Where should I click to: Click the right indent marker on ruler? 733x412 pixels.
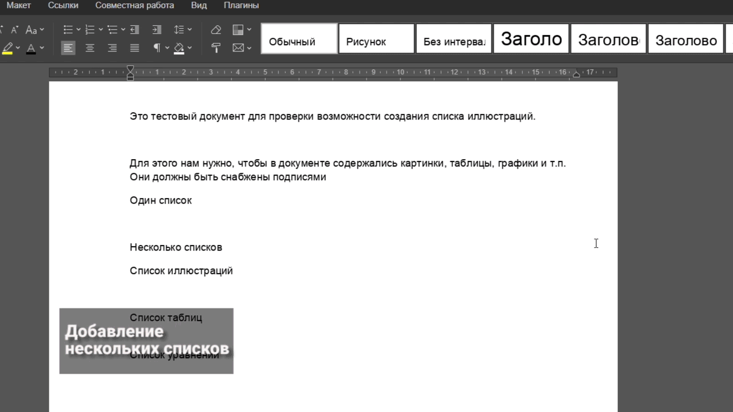point(576,75)
